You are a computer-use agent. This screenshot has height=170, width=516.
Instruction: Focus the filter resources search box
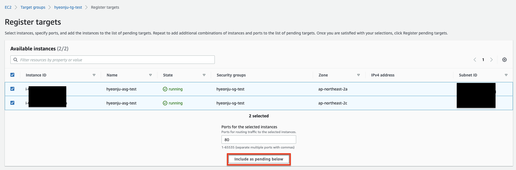[x=115, y=60]
